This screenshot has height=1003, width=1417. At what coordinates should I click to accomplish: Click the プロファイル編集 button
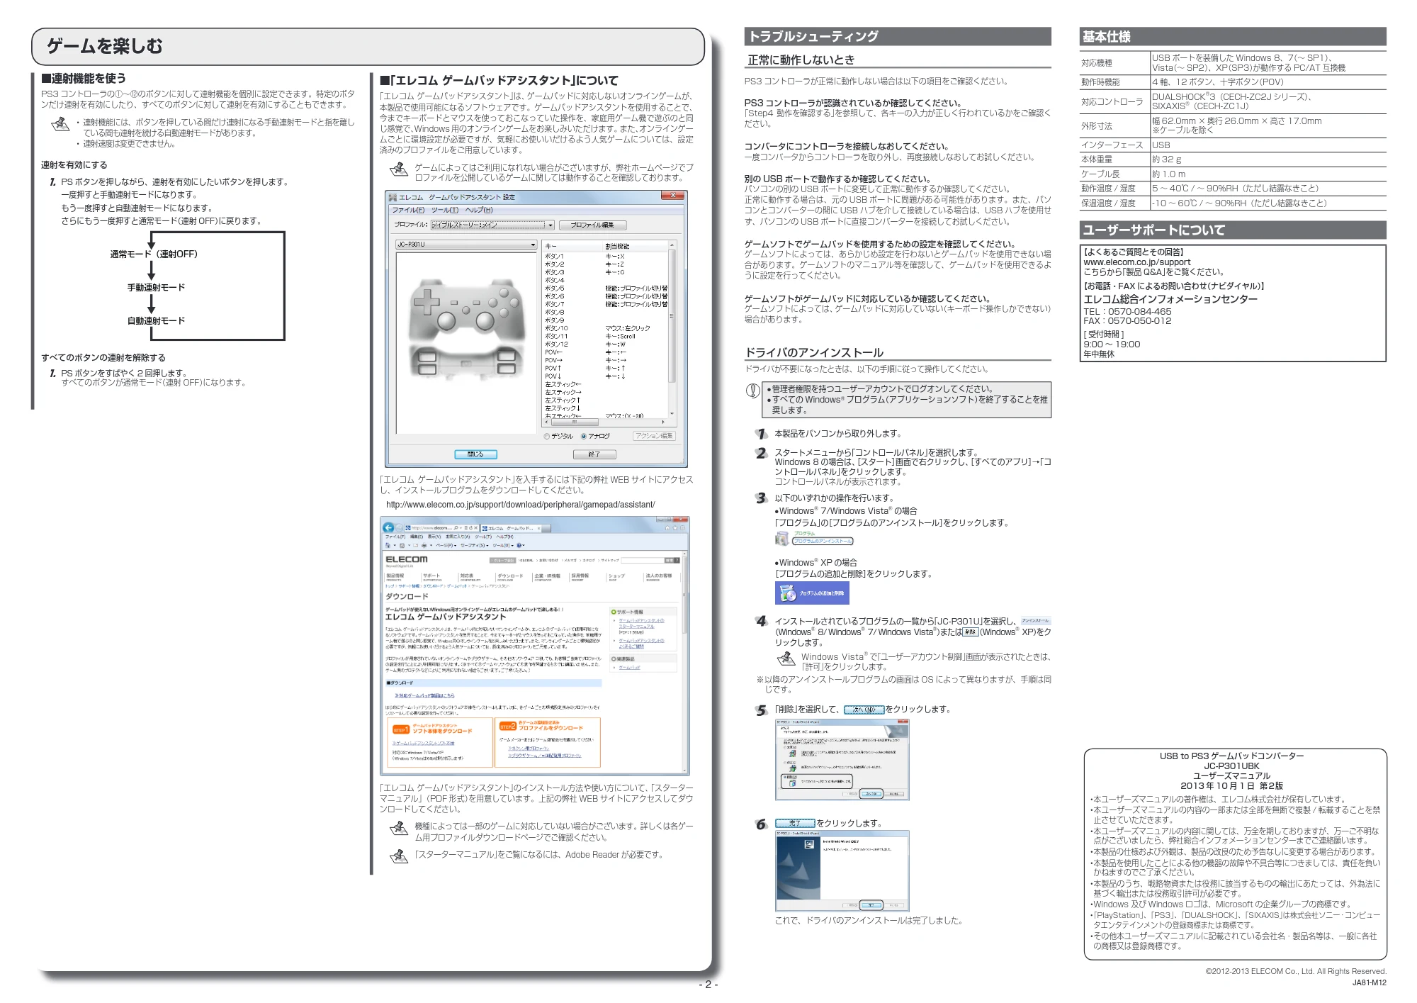click(593, 225)
